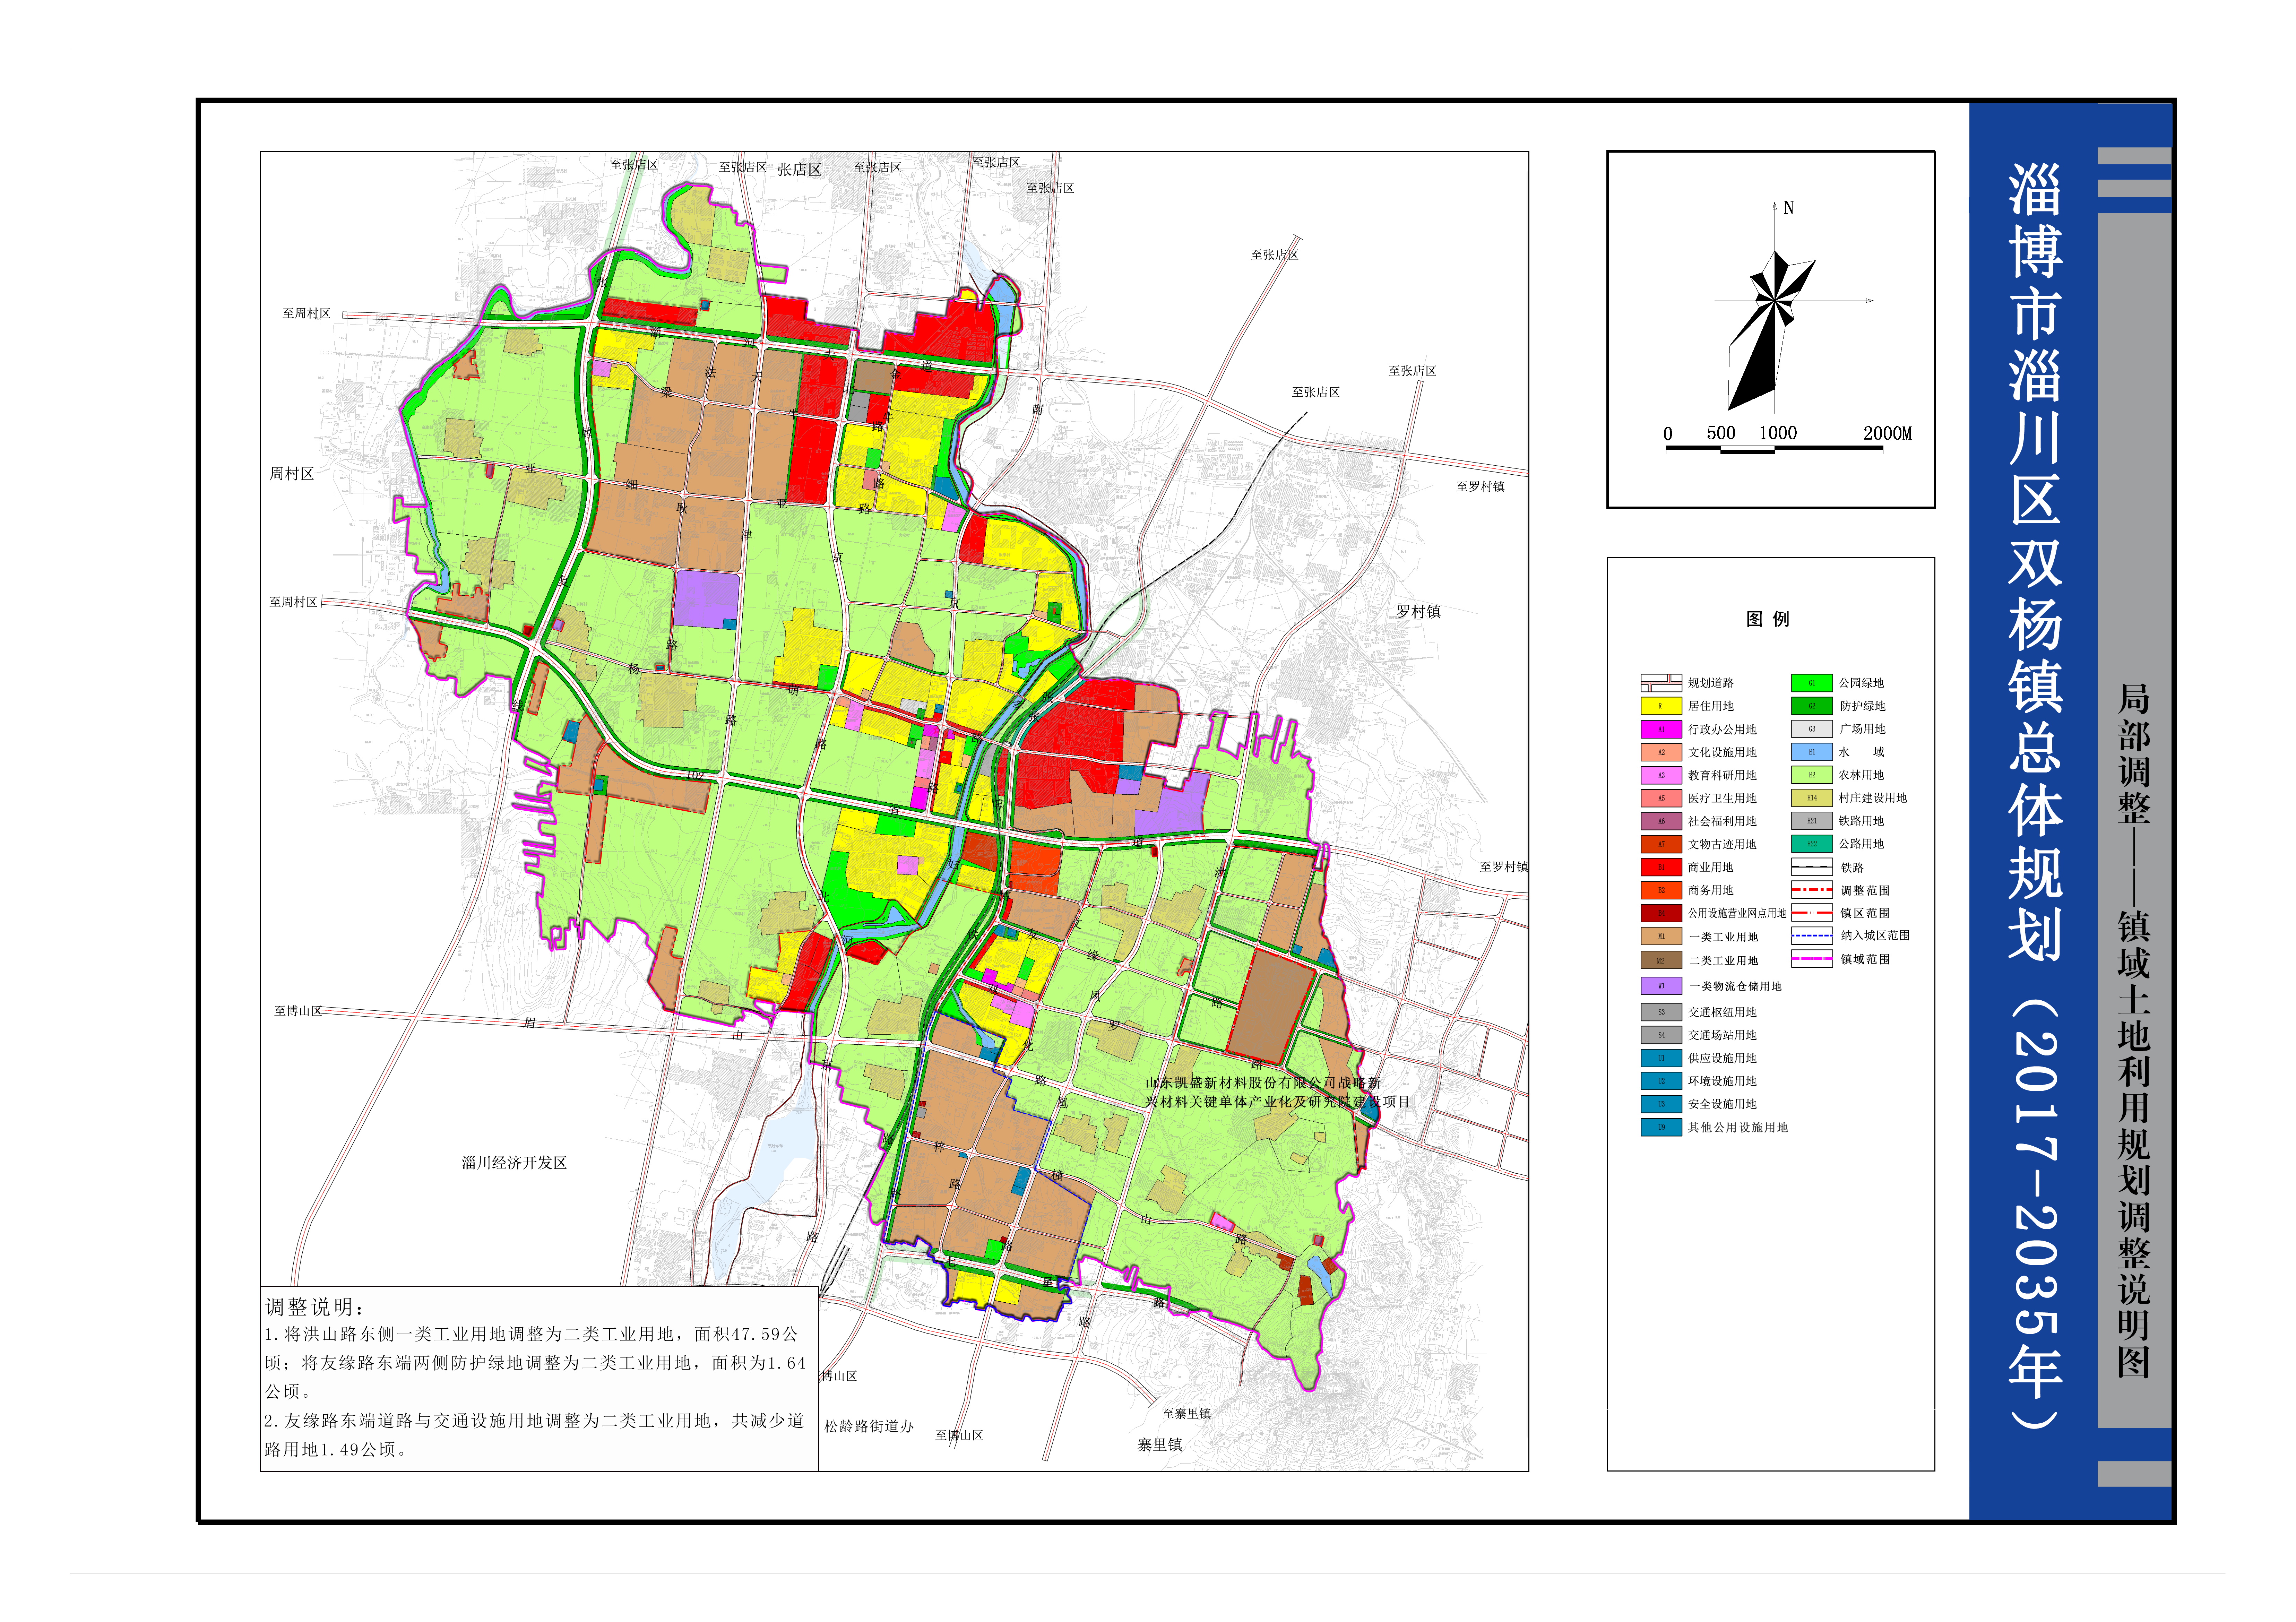Click the 水域 legend label text
2296x1622 pixels.
click(1861, 752)
